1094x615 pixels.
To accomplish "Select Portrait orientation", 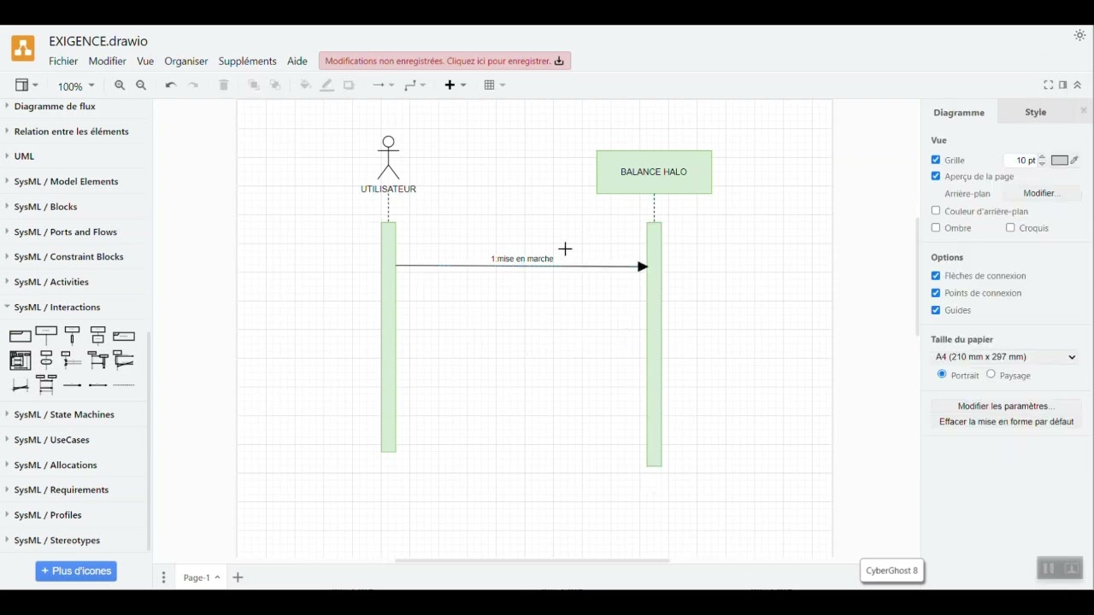I will coord(942,374).
